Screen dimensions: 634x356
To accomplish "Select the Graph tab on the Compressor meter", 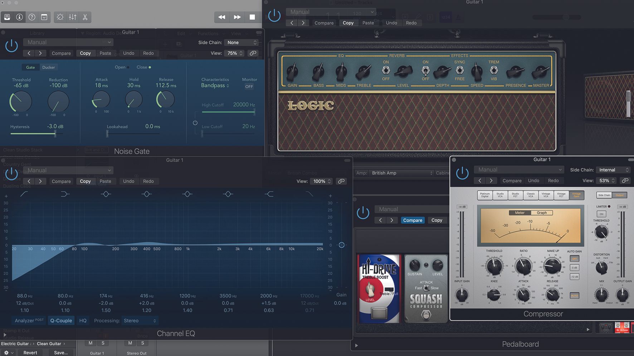I will coord(542,212).
